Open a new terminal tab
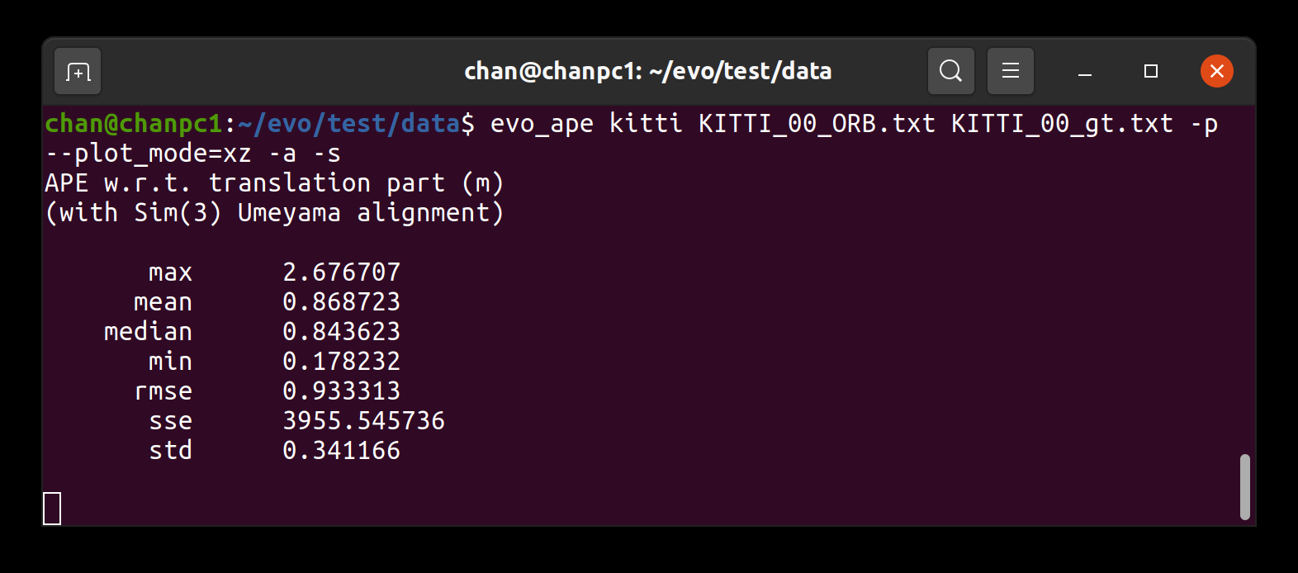This screenshot has width=1298, height=573. (x=78, y=72)
